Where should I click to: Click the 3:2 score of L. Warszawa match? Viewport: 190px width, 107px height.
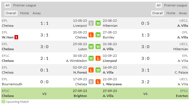click(x=145, y=82)
